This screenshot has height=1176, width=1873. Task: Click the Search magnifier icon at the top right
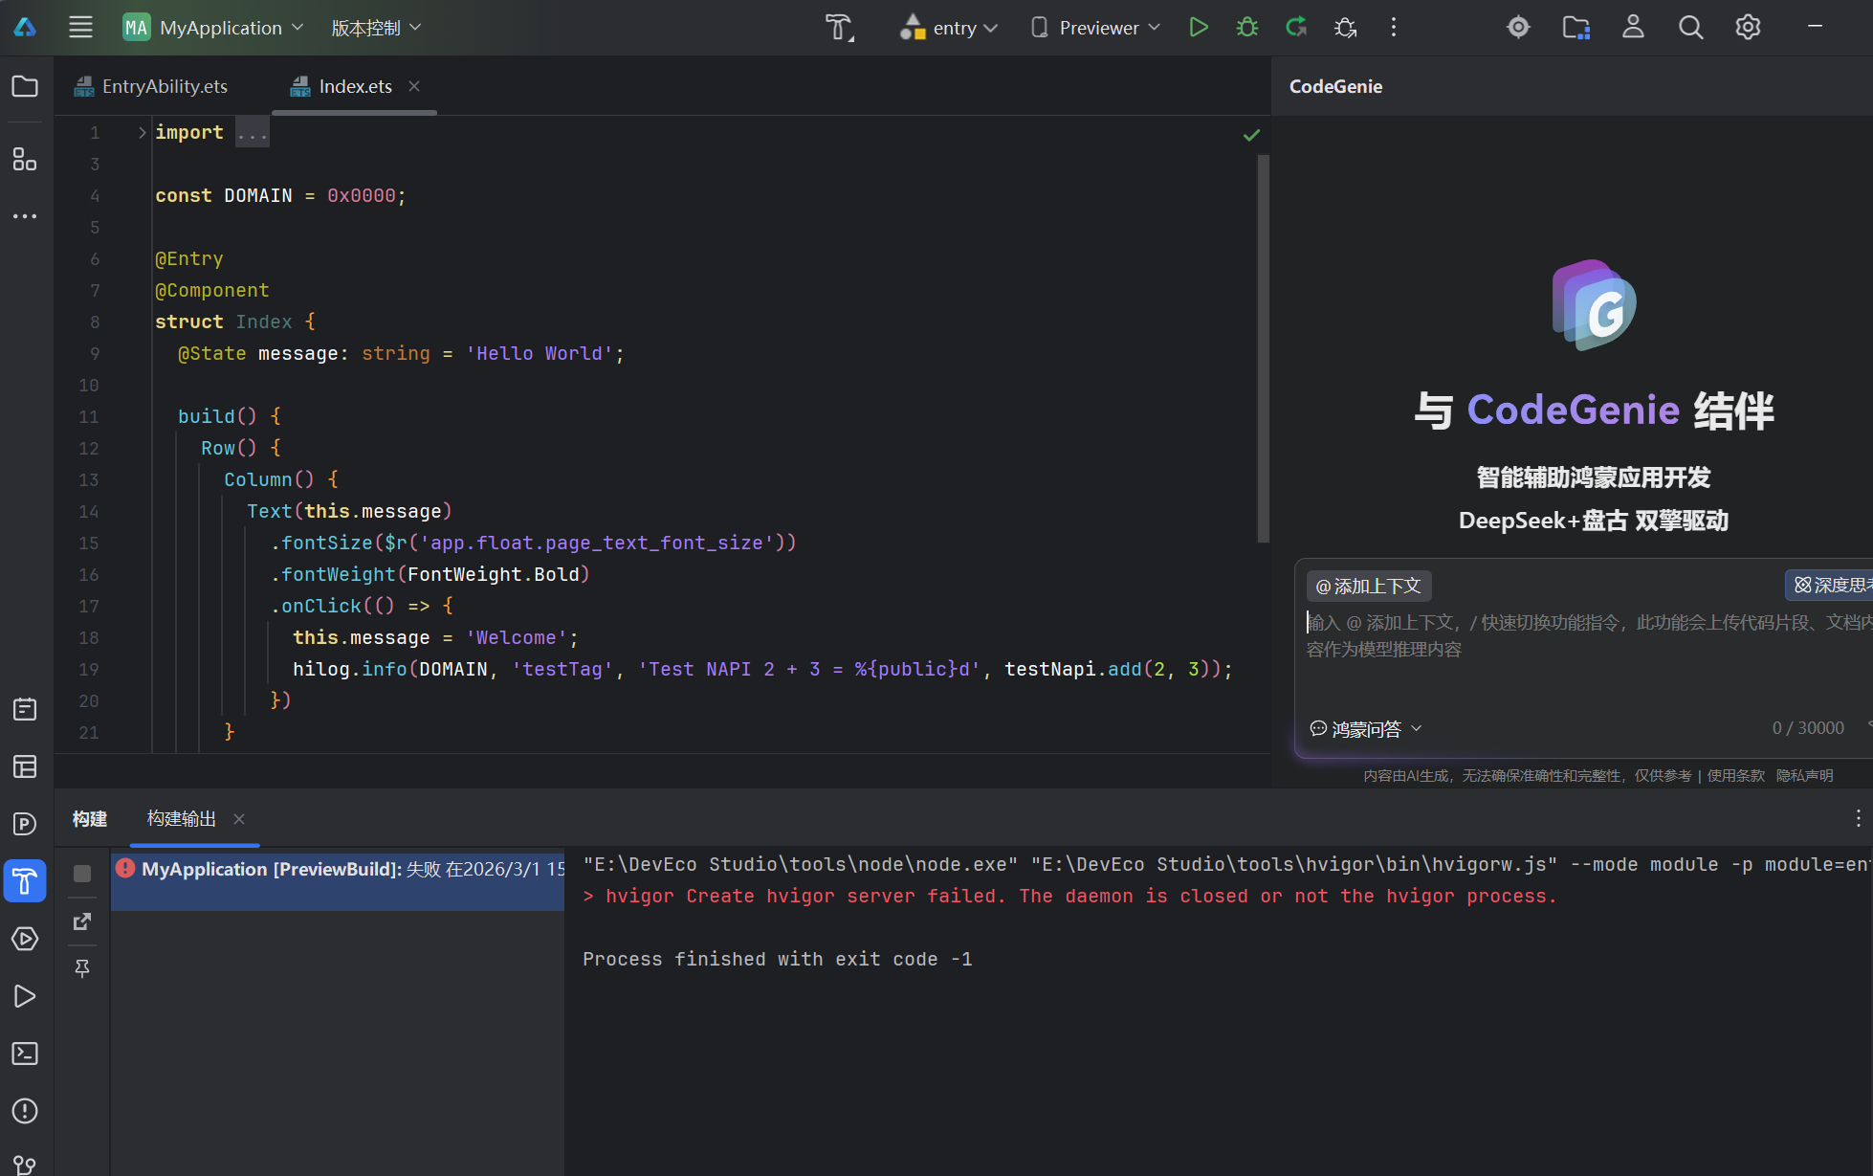1690,28
